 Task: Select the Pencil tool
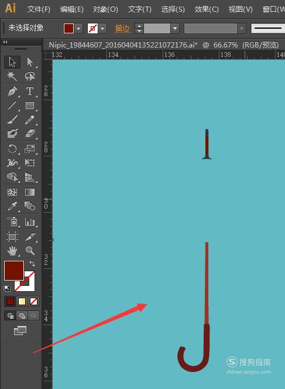(30, 120)
